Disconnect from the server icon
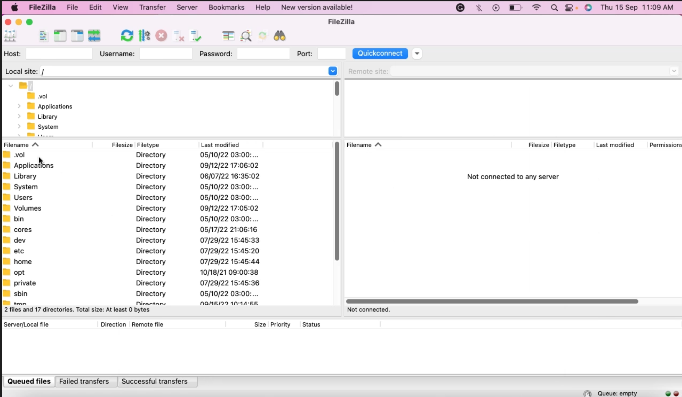 pyautogui.click(x=179, y=36)
